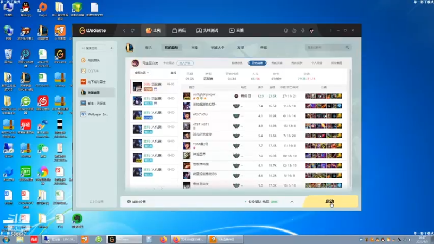
Task: Click item build icons in 475714871 row
Action: [x=323, y=126]
